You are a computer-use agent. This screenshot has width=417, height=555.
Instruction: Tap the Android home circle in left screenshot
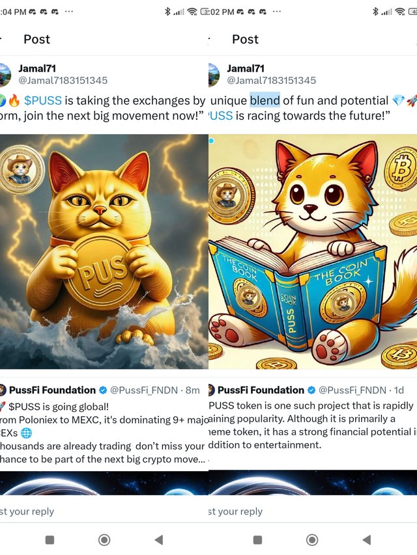pyautogui.click(x=104, y=540)
